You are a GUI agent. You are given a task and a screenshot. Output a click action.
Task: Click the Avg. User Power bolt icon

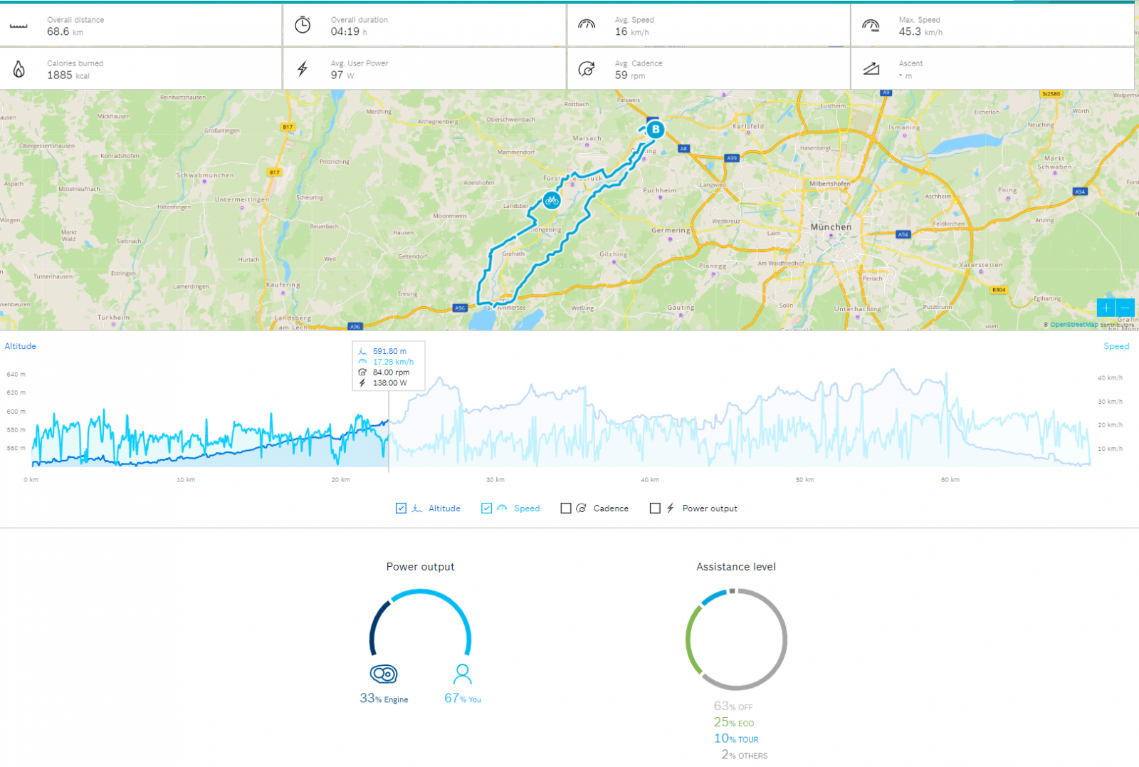point(303,69)
